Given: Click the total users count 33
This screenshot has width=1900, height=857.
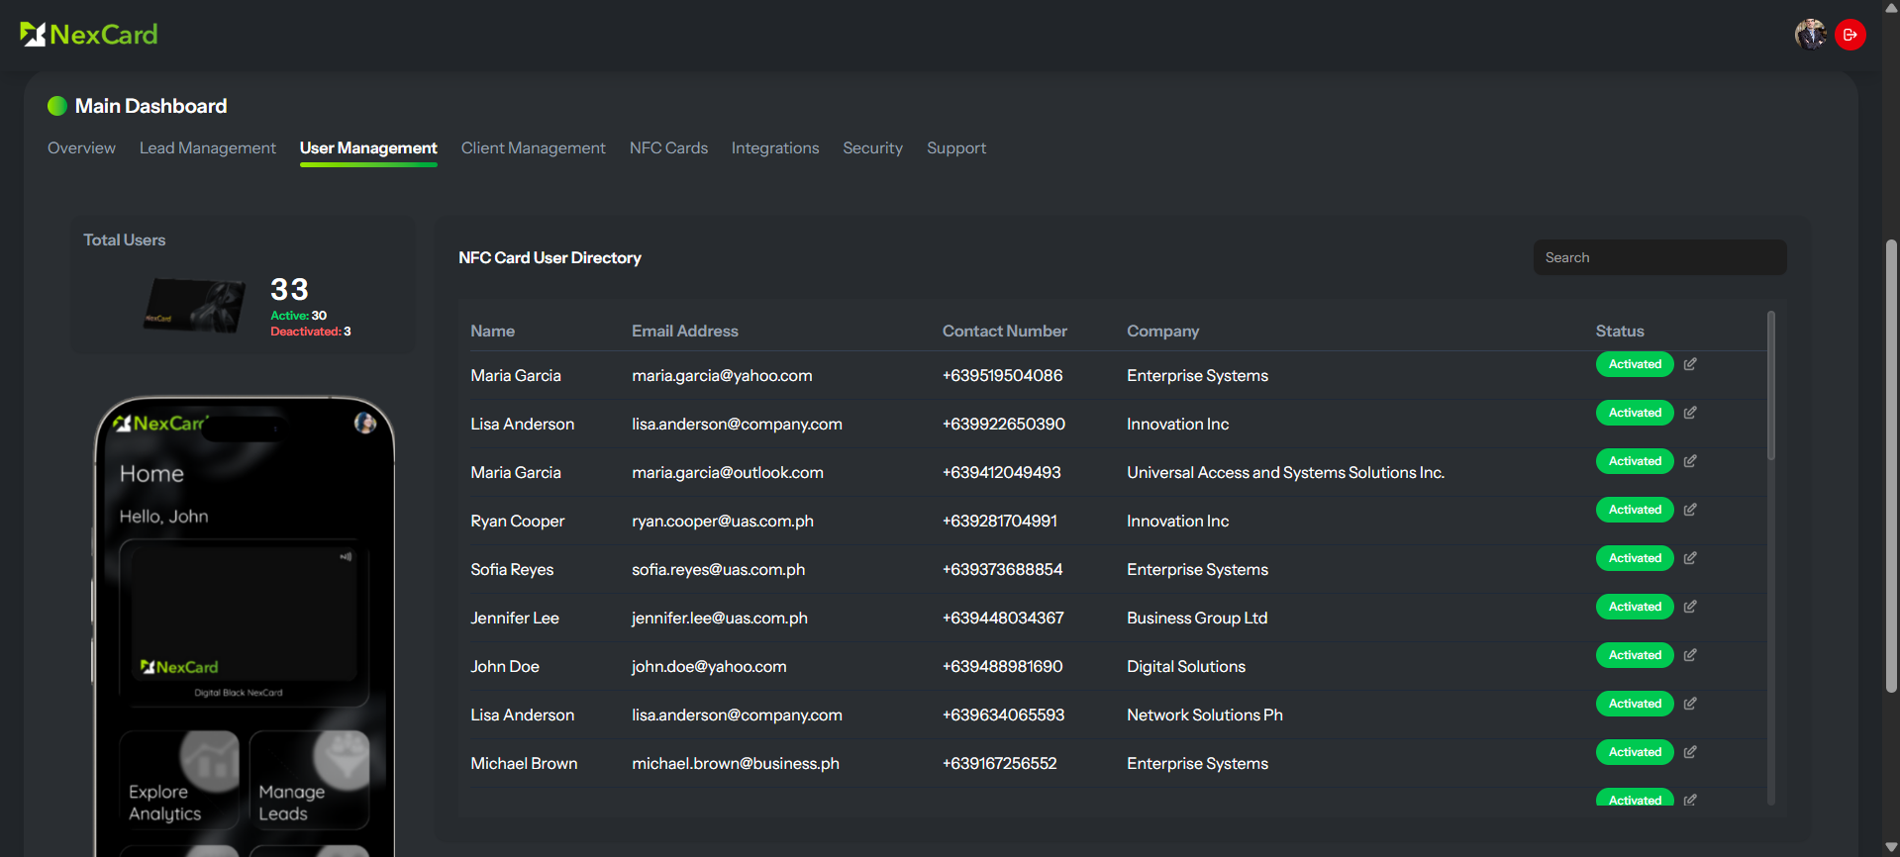Looking at the screenshot, I should coord(289,289).
